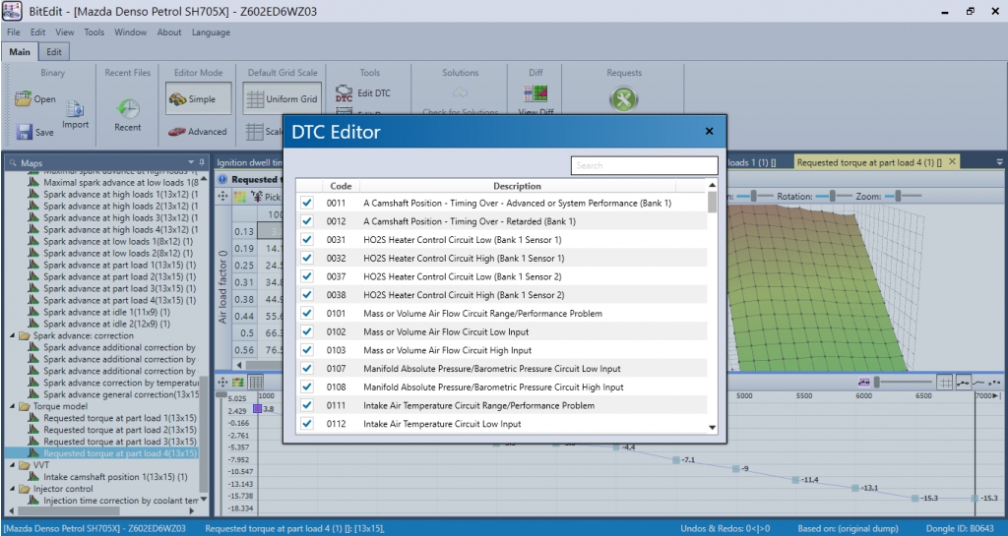This screenshot has height=536, width=1008.
Task: Open the Tools menu
Action: 94,32
